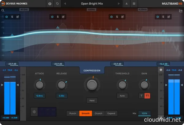Click the orange gain mode icon
The height and width of the screenshot is (125, 184).
[147, 96]
